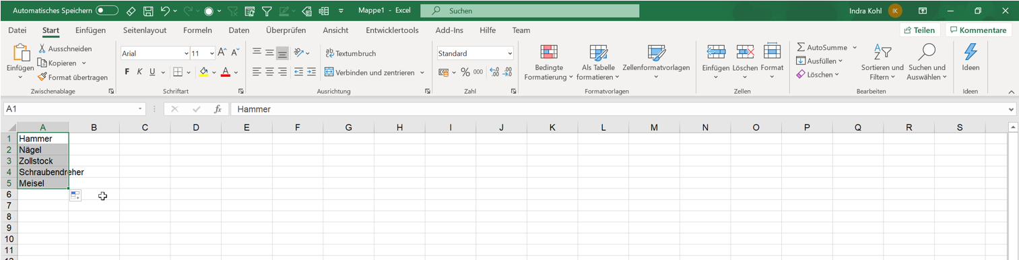1019x260 pixels.
Task: Click the Quick Analysis icon below the selection
Action: tap(75, 195)
